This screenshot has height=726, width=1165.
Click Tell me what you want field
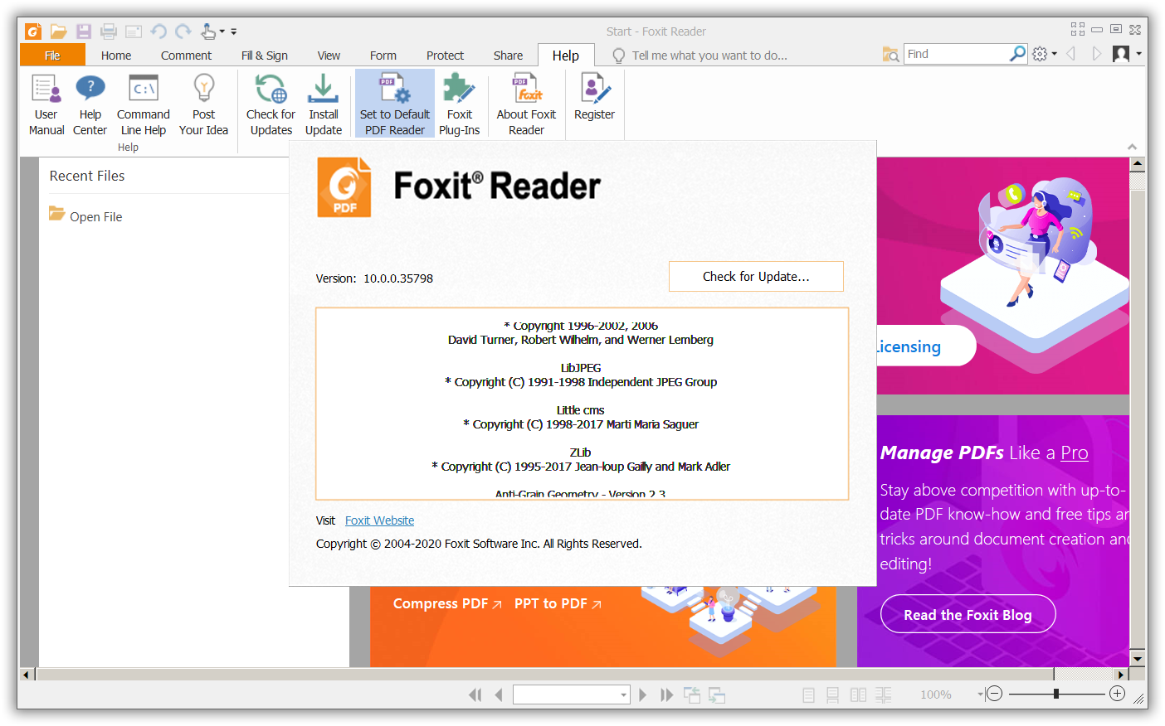(x=709, y=56)
